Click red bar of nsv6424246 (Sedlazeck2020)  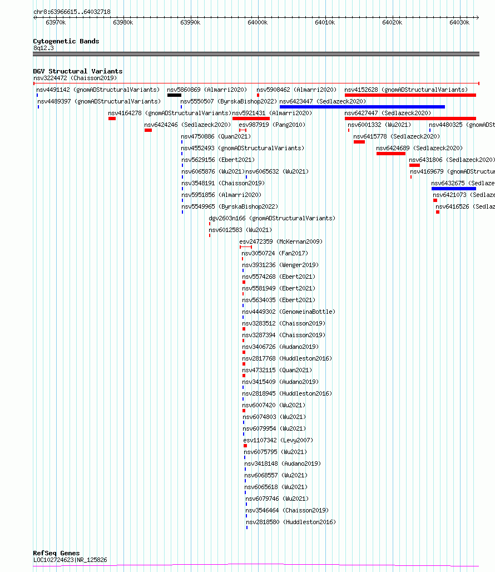148,130
